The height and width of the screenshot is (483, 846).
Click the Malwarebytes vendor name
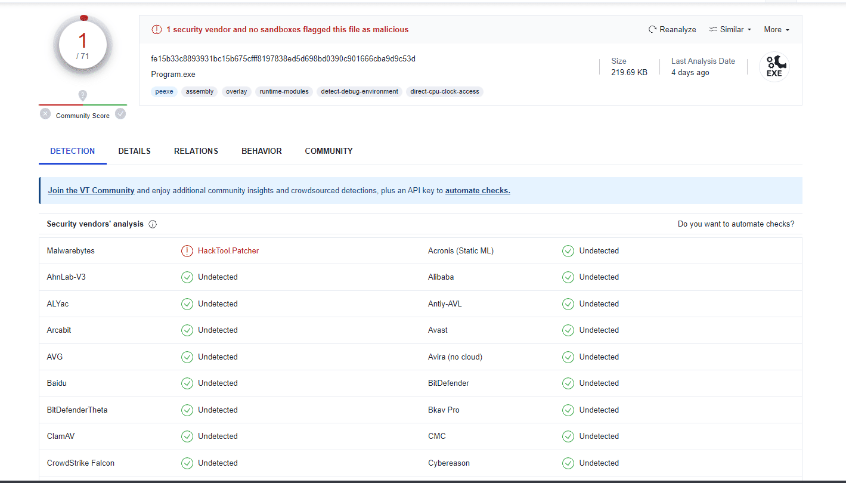click(x=71, y=251)
